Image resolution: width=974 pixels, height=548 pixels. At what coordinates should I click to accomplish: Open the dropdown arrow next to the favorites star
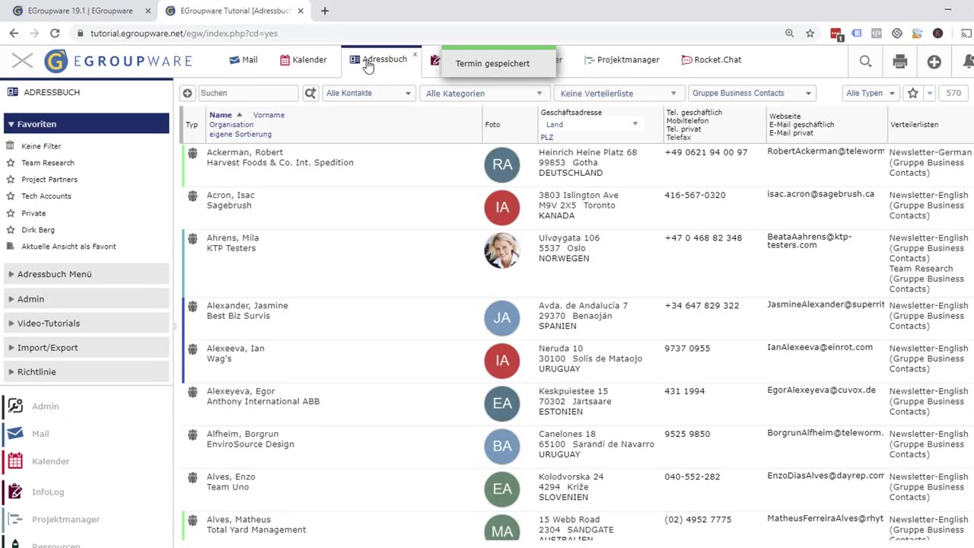[x=930, y=93]
